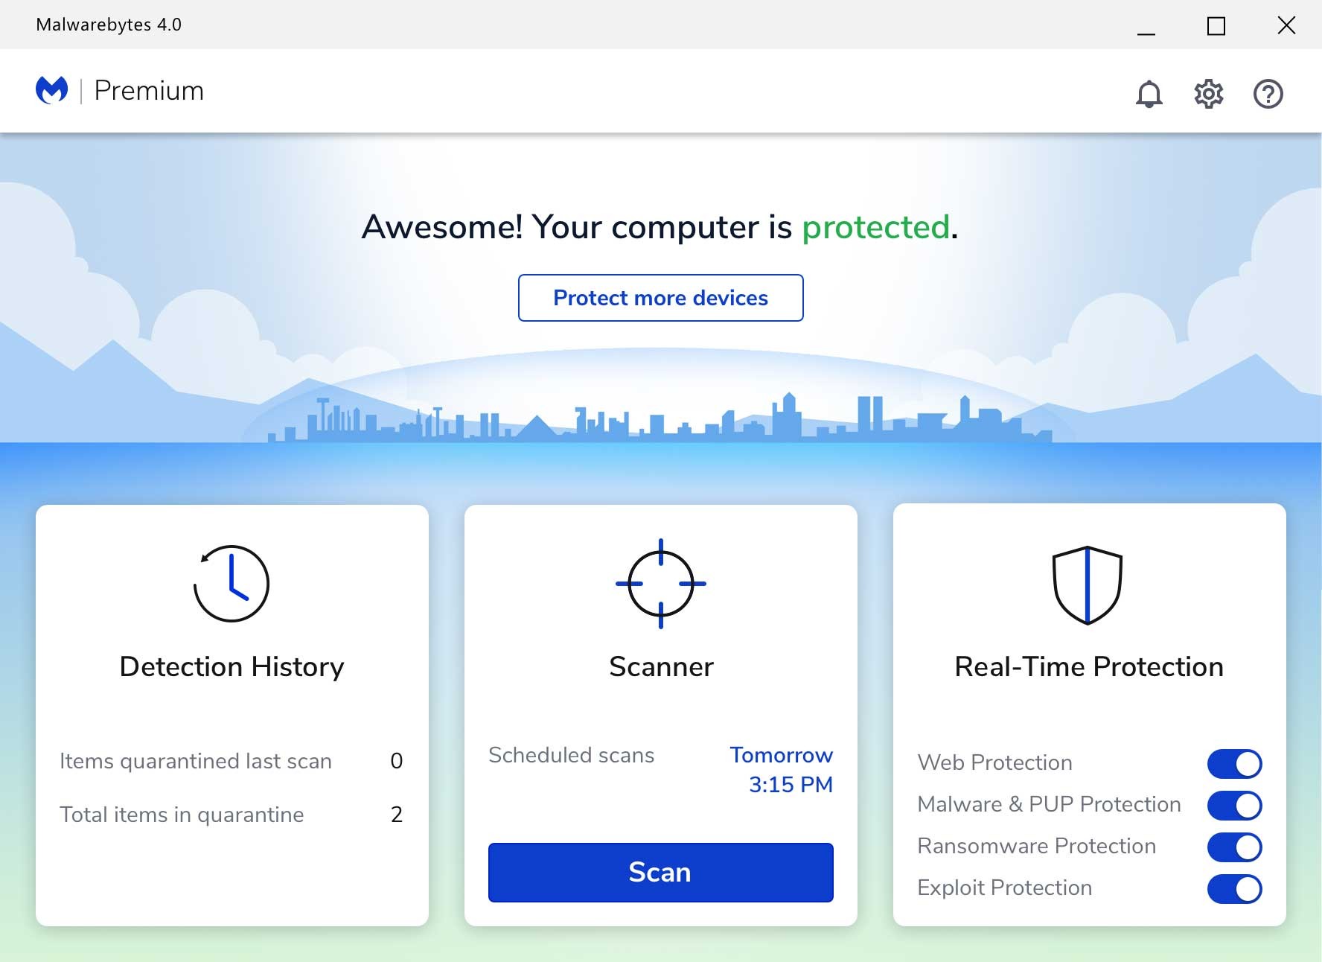Disable Web Protection
Screen dimensions: 1322x962
[x=1235, y=763]
